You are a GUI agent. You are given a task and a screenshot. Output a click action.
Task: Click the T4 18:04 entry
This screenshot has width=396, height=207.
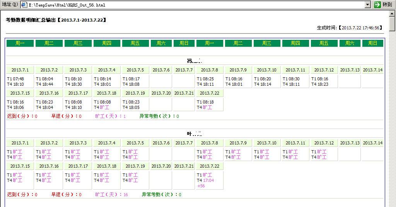click(44, 107)
